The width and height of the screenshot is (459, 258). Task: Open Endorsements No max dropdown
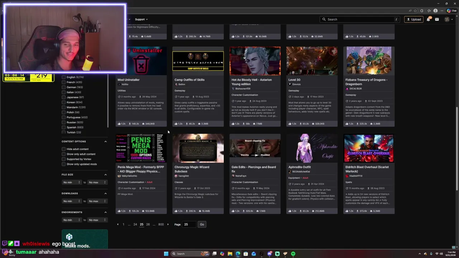pyautogui.click(x=98, y=220)
